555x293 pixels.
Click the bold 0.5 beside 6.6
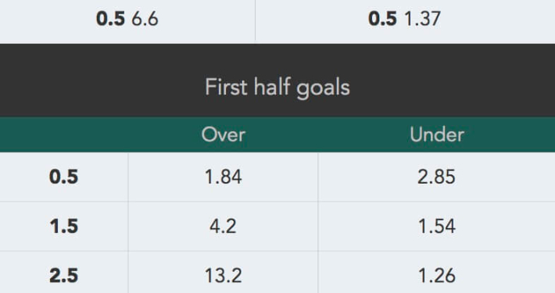coord(110,19)
